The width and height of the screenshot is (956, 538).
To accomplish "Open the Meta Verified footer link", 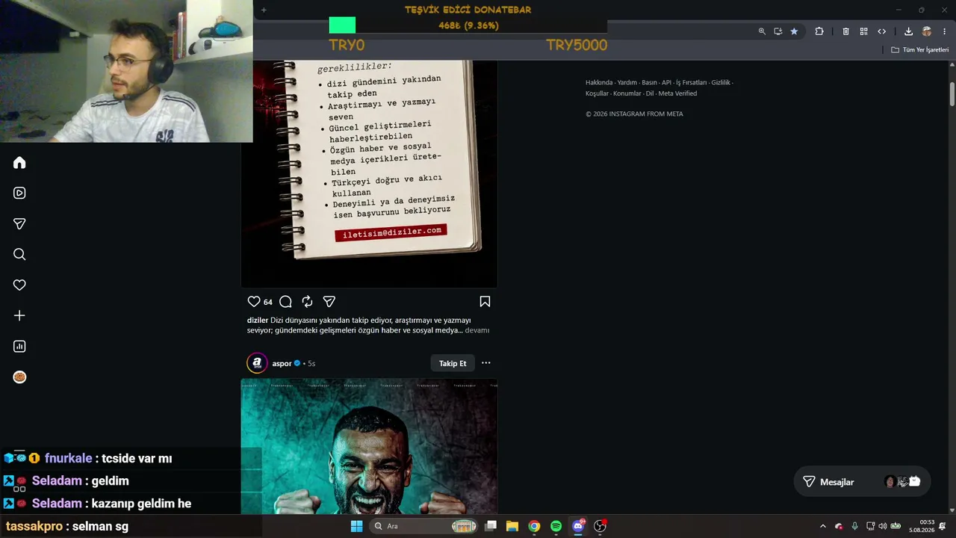I will click(x=677, y=94).
